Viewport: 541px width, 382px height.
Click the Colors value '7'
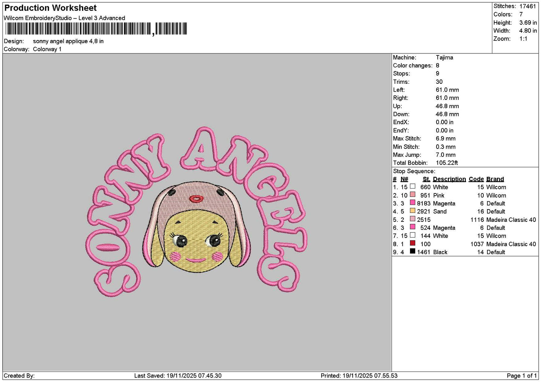(521, 14)
